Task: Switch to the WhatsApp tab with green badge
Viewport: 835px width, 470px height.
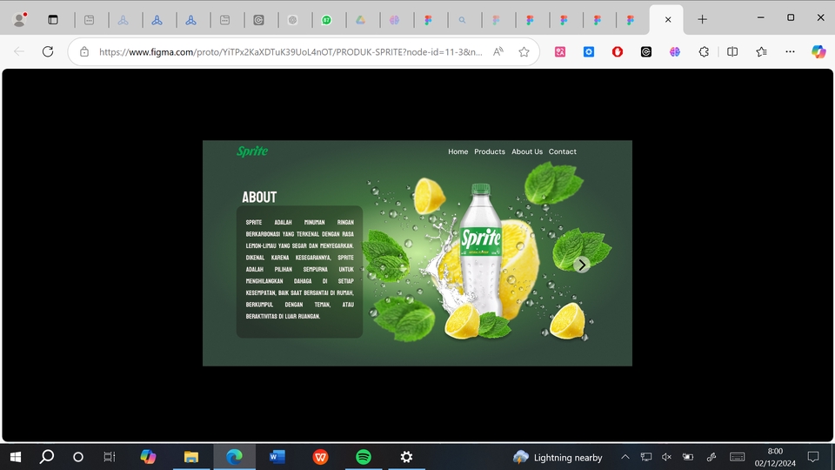Action: (x=326, y=20)
